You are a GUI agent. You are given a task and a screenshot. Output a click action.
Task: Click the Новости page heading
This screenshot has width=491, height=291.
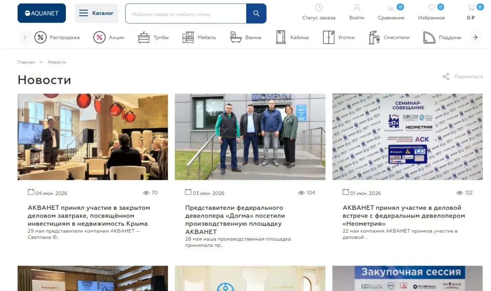click(44, 80)
